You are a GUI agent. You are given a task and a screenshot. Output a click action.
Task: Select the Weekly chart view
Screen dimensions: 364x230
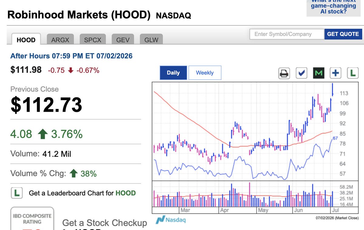[x=205, y=73]
